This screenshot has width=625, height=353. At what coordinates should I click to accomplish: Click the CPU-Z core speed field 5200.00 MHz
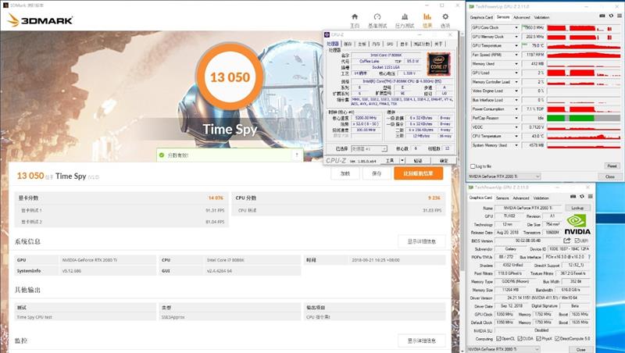click(x=365, y=119)
